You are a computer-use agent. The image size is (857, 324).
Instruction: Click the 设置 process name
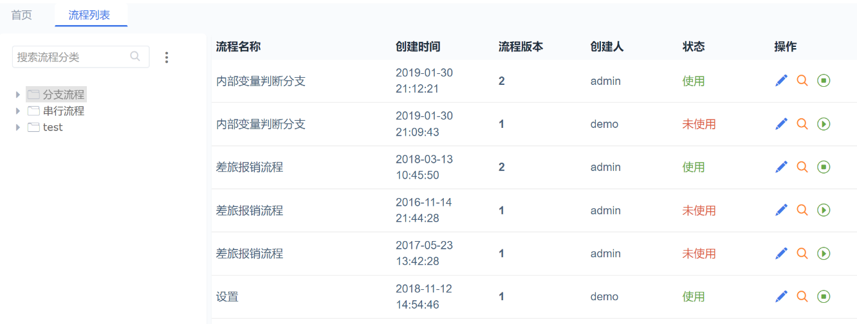pos(227,297)
